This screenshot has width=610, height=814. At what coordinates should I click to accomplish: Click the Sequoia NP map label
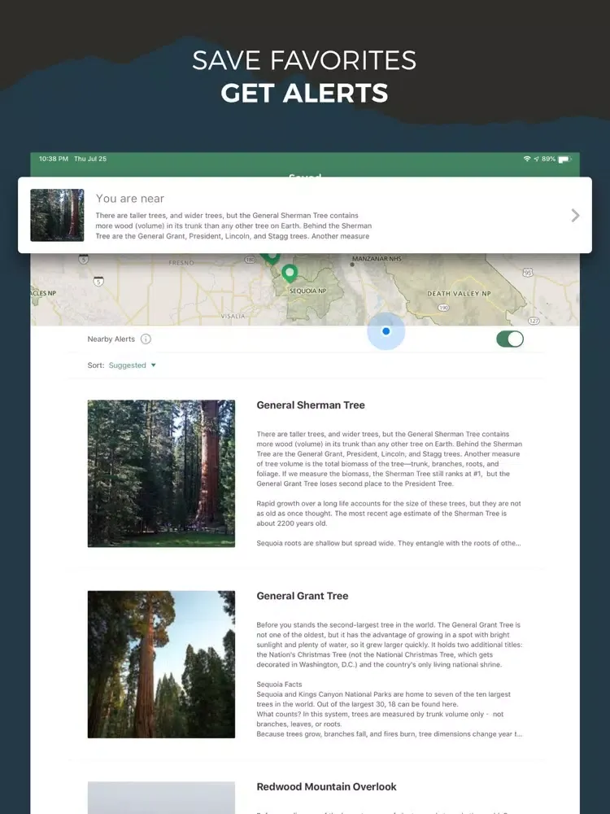308,291
